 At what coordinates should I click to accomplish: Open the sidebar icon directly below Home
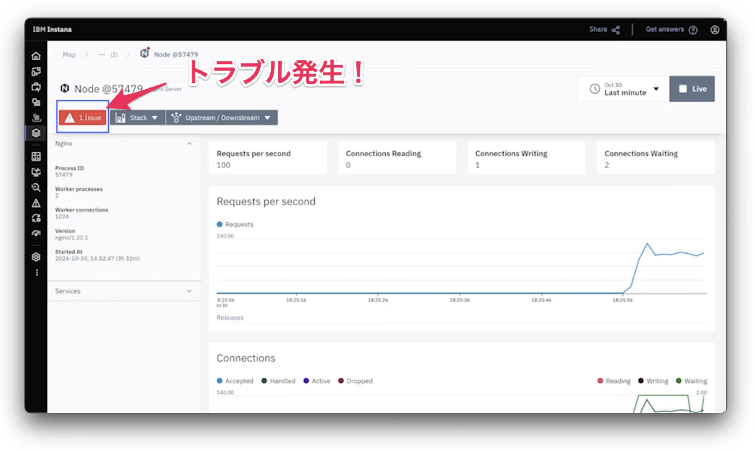(36, 71)
